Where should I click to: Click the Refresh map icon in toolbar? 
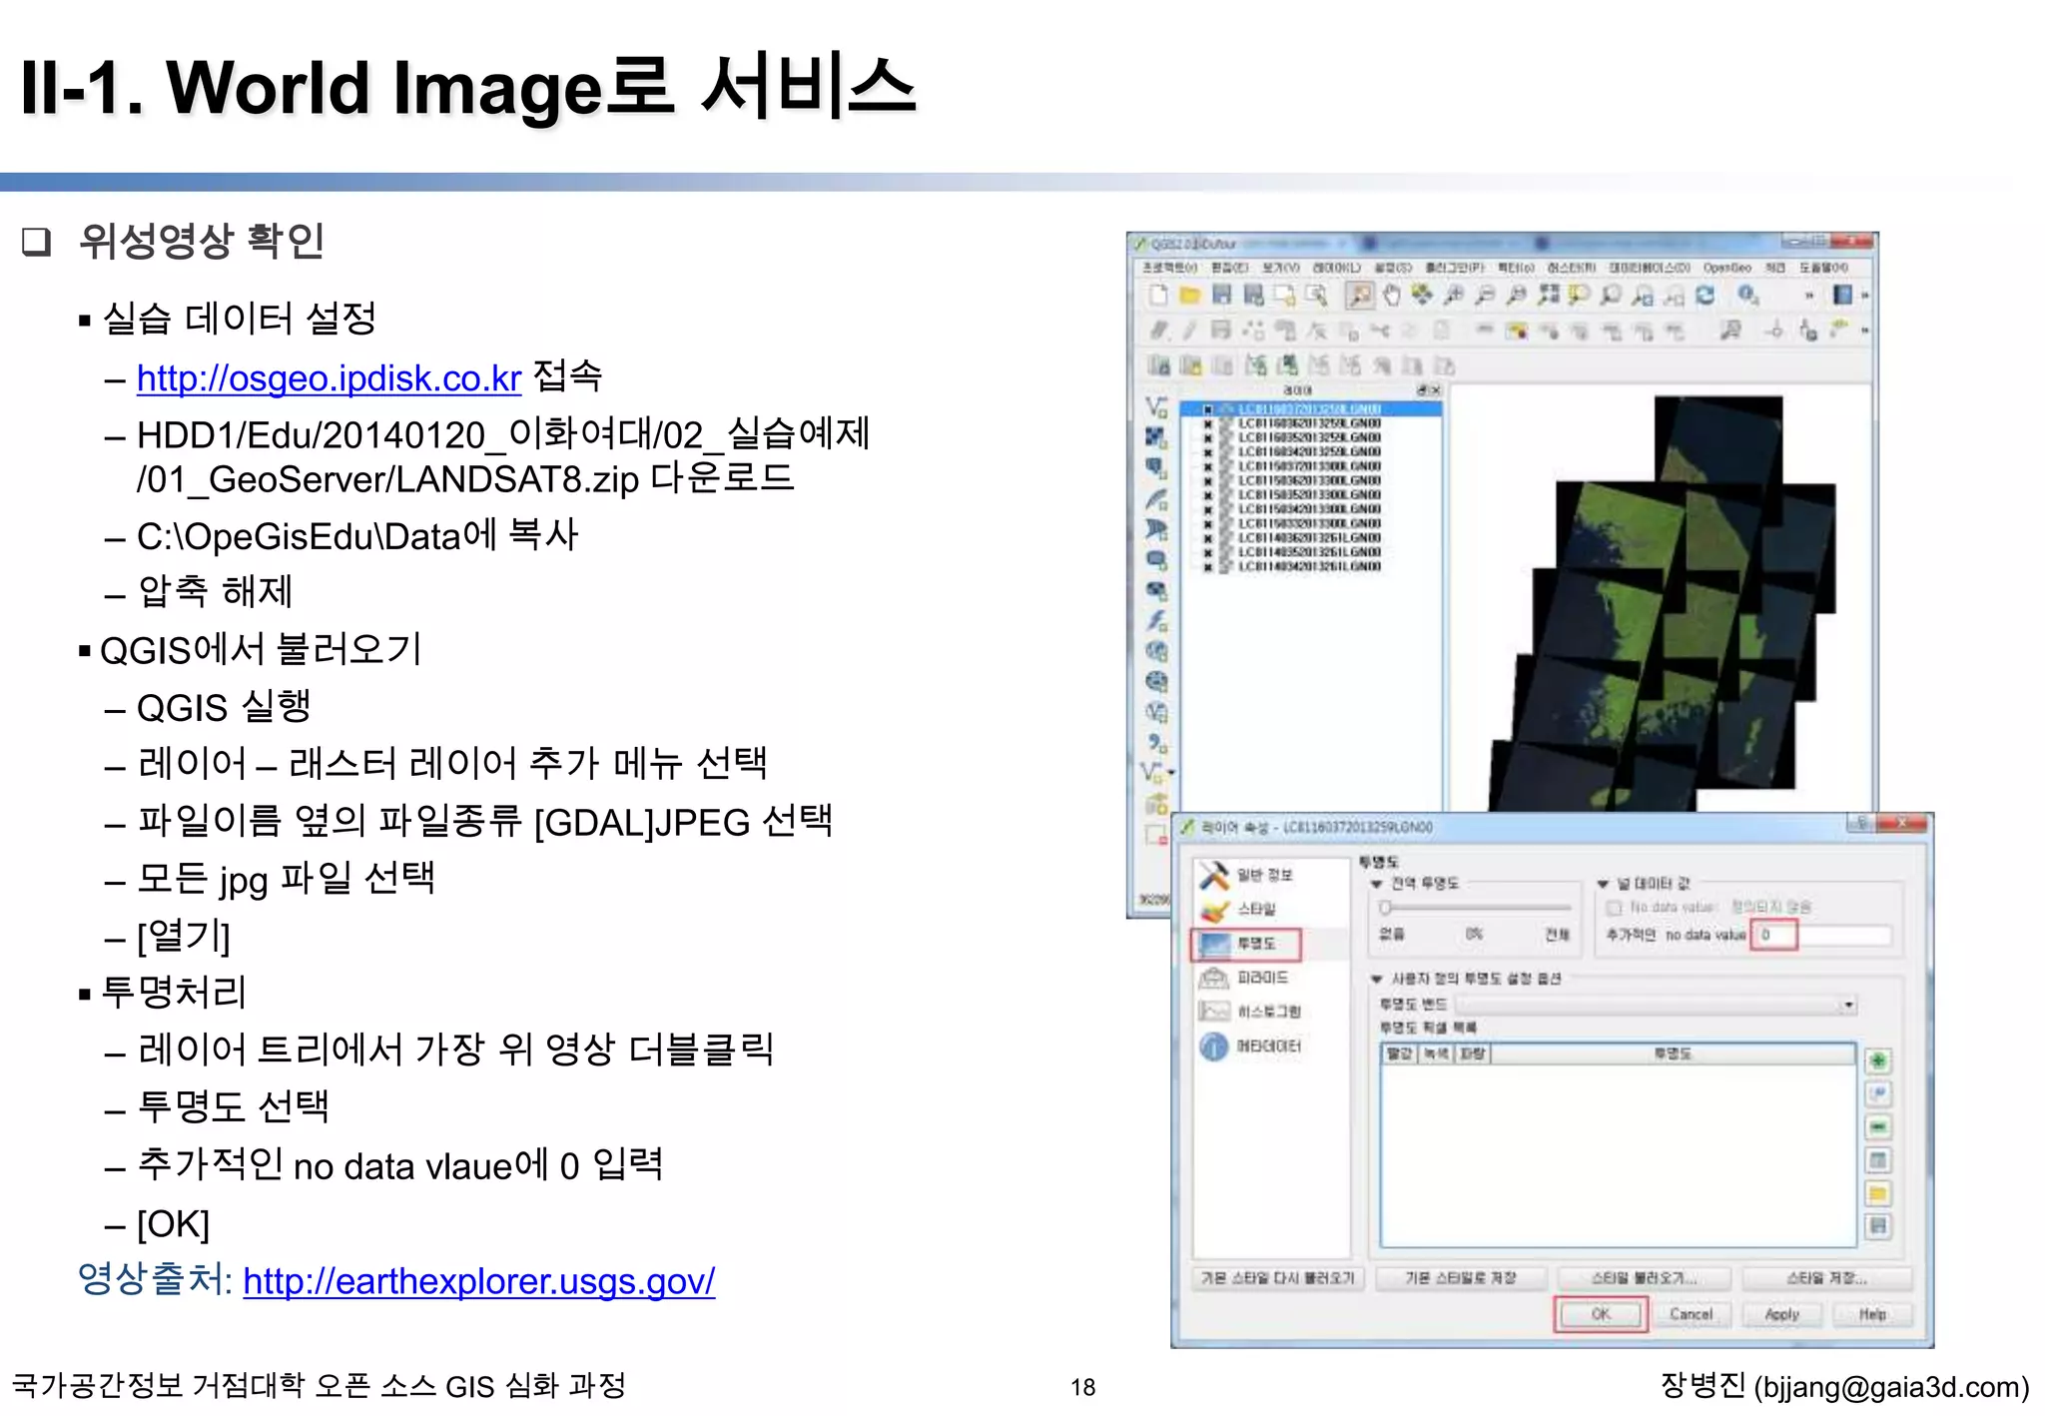[x=1705, y=295]
